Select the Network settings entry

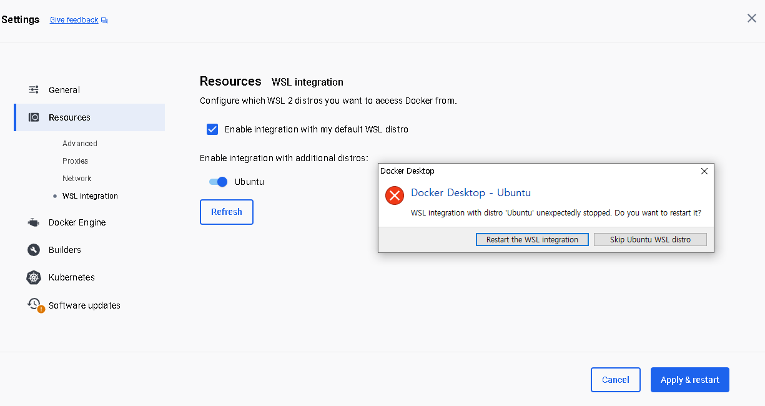point(77,178)
